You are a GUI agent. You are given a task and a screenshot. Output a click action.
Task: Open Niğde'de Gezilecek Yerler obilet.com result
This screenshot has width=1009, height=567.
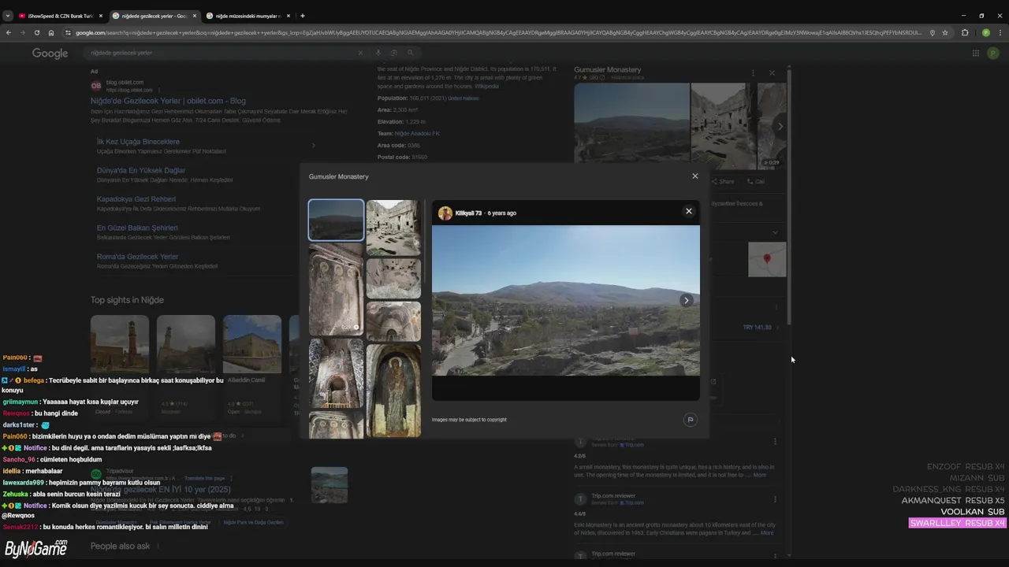[x=168, y=101]
